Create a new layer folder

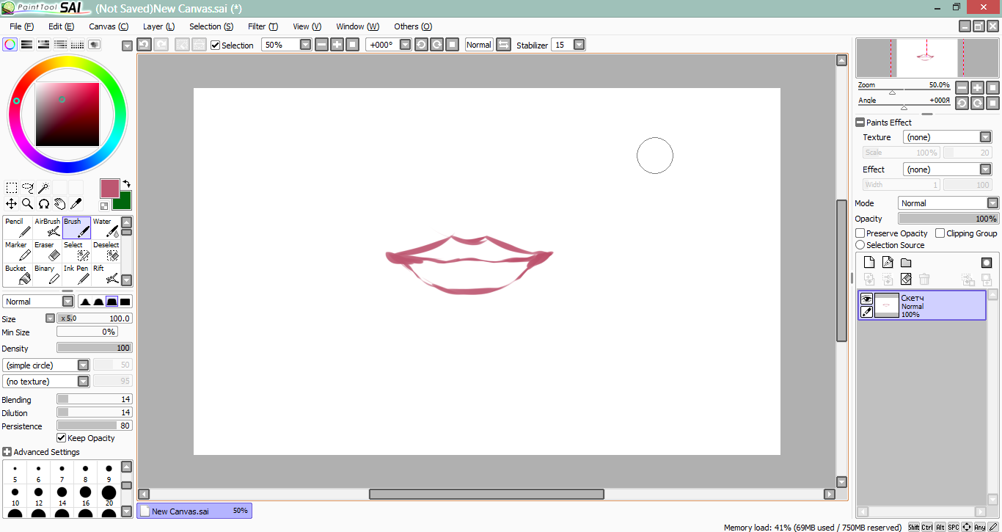pos(906,263)
